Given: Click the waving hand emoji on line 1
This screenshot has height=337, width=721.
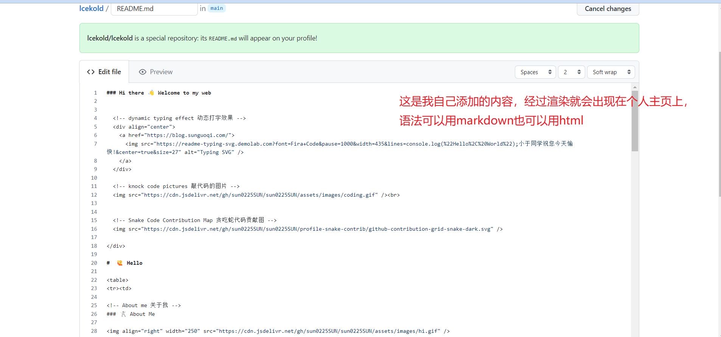Looking at the screenshot, I should 151,93.
